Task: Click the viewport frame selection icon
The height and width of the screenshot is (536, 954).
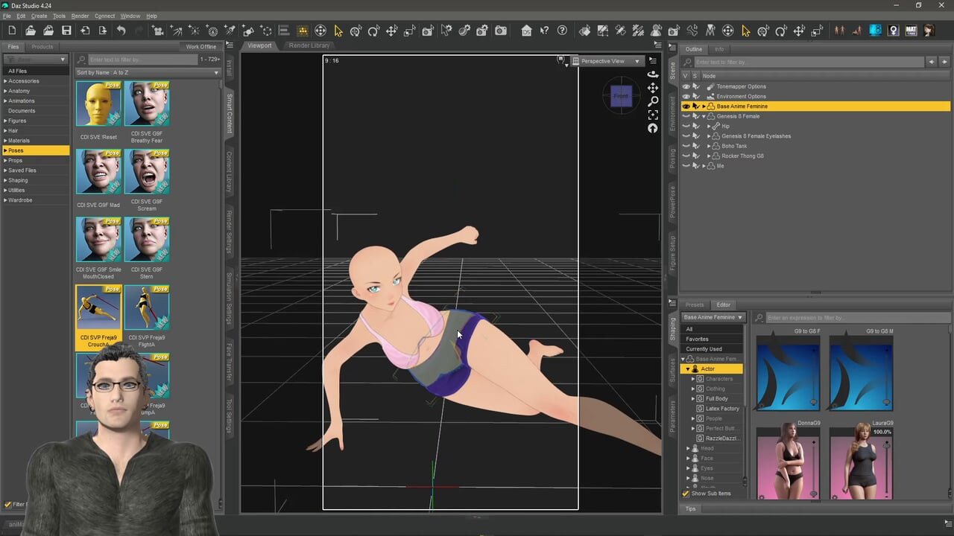Action: tap(653, 115)
